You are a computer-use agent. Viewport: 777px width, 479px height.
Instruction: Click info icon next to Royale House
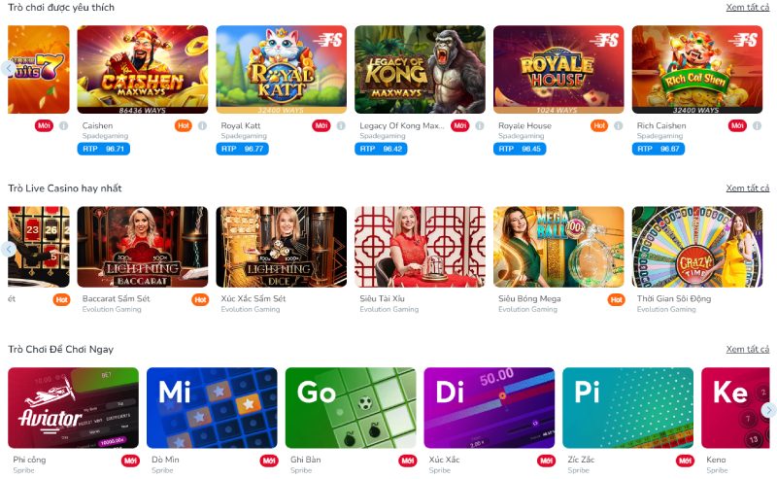click(619, 126)
